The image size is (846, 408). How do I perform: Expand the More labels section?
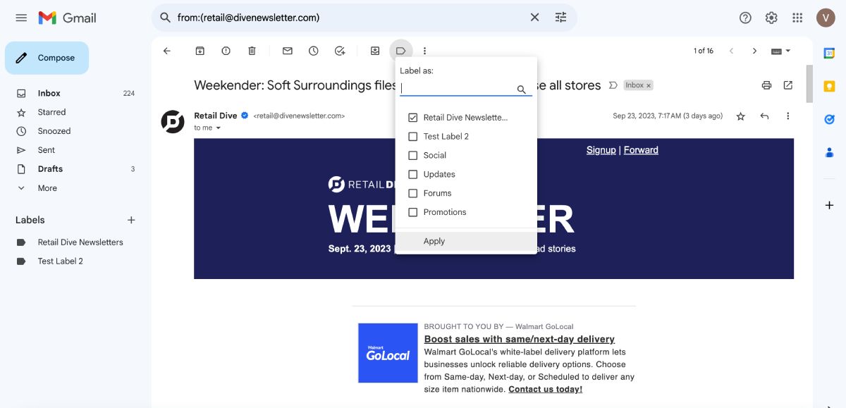point(47,187)
